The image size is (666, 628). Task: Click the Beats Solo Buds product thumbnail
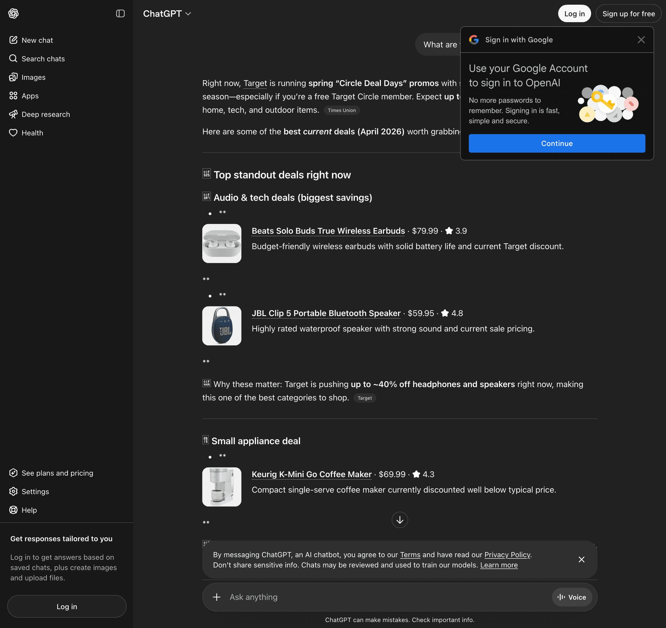(x=222, y=243)
